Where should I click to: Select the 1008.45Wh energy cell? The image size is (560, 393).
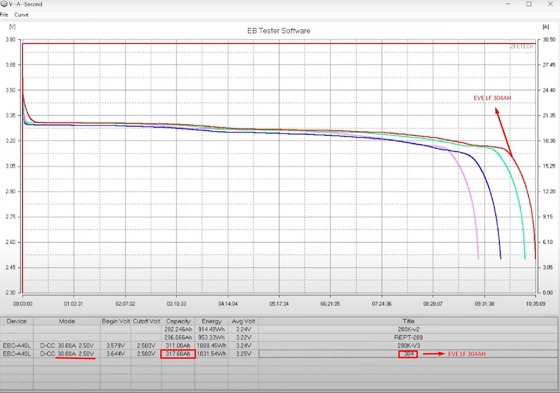click(212, 345)
